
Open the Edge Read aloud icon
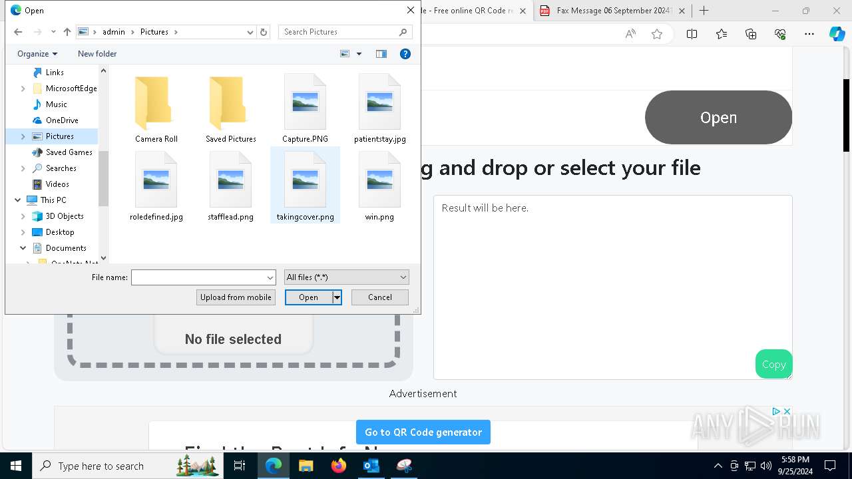630,34
